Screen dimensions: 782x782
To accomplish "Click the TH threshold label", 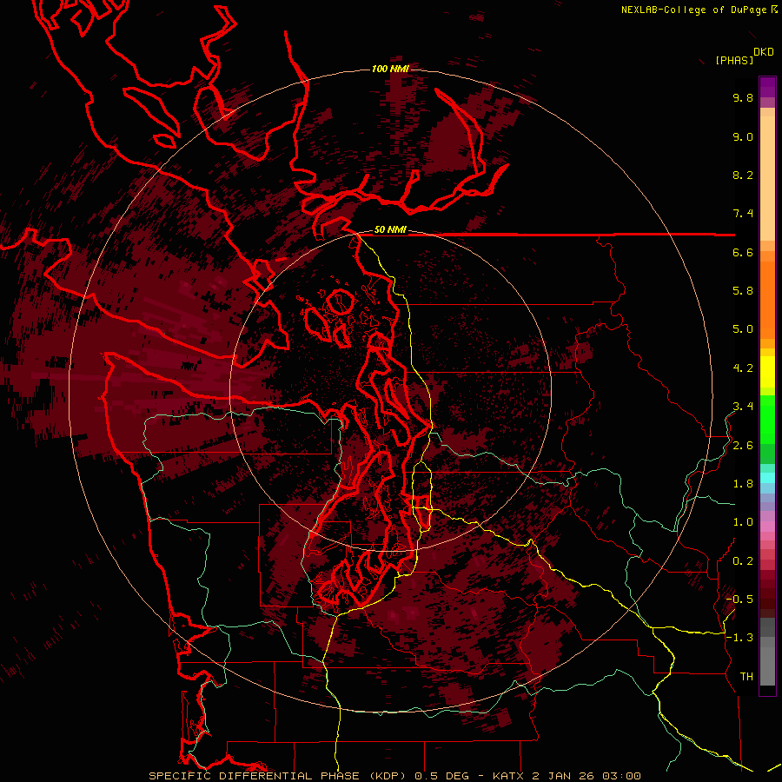I will 746,677.
